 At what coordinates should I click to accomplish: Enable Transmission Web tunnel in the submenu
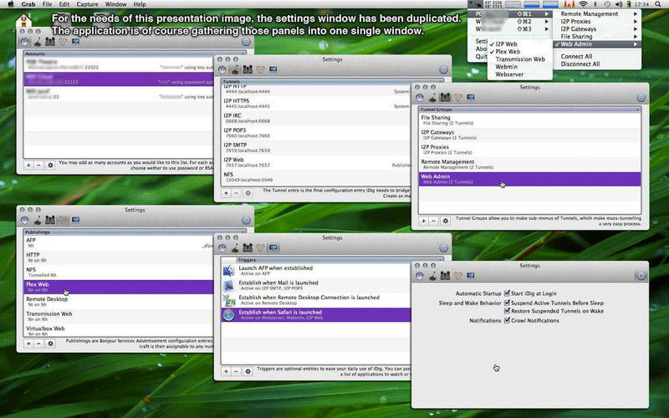point(520,59)
